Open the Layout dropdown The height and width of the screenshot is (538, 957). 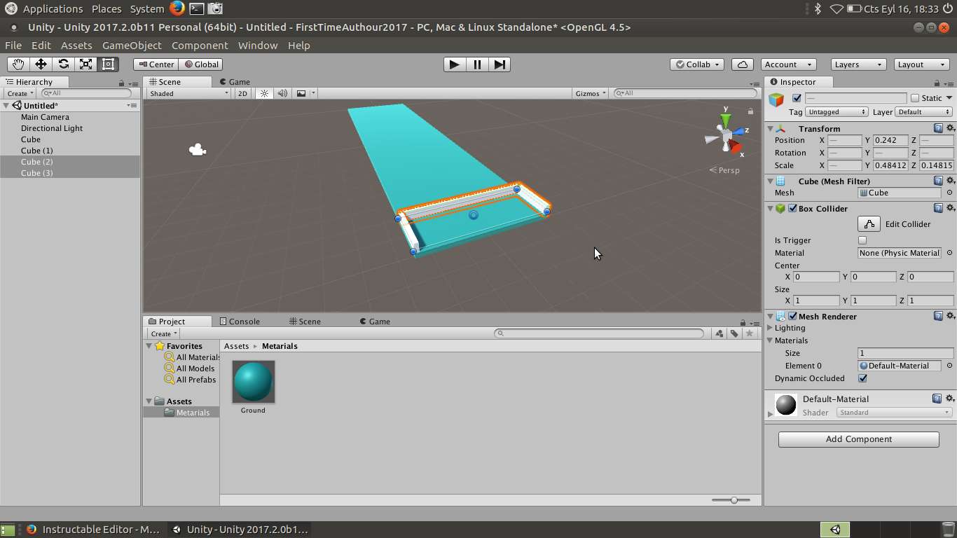tap(921, 64)
